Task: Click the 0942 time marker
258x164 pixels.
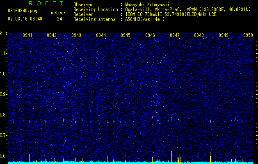Action: pos(52,35)
